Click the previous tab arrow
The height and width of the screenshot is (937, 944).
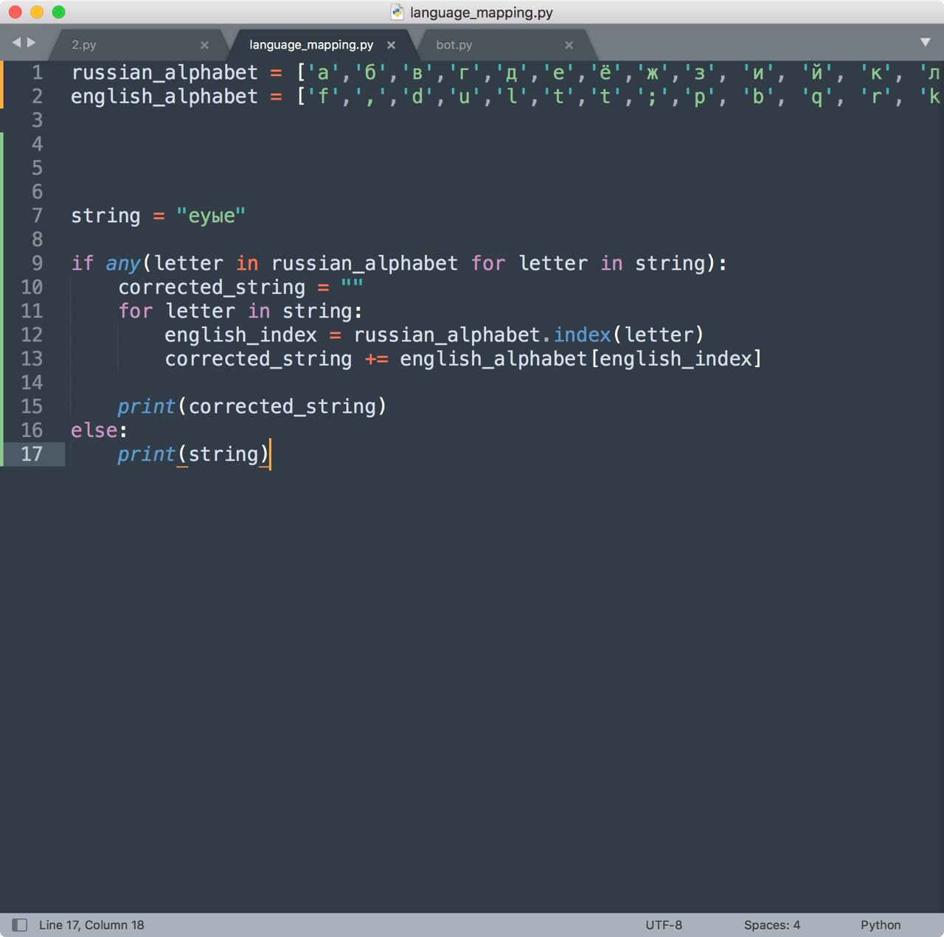(x=16, y=43)
